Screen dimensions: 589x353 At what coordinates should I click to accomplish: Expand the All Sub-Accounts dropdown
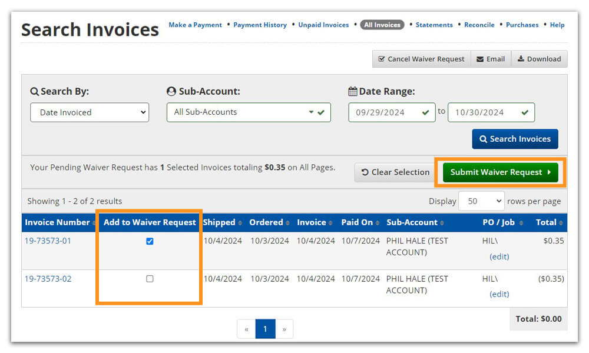248,112
